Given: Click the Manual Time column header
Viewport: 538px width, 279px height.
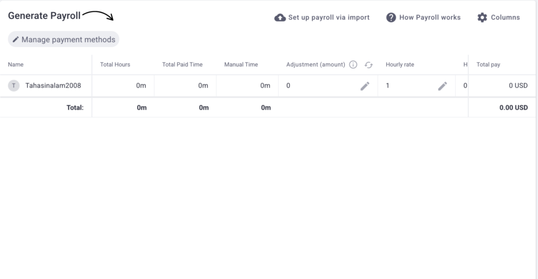Looking at the screenshot, I should coord(241,65).
